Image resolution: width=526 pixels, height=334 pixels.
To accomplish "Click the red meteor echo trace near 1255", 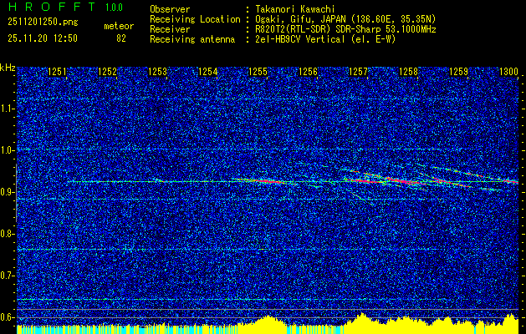I will pyautogui.click(x=267, y=181).
